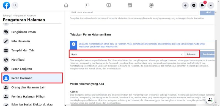
Task: Open the Watch video icon
Action: click(x=109, y=5)
